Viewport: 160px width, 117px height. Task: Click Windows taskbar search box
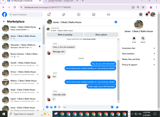click(30, 114)
